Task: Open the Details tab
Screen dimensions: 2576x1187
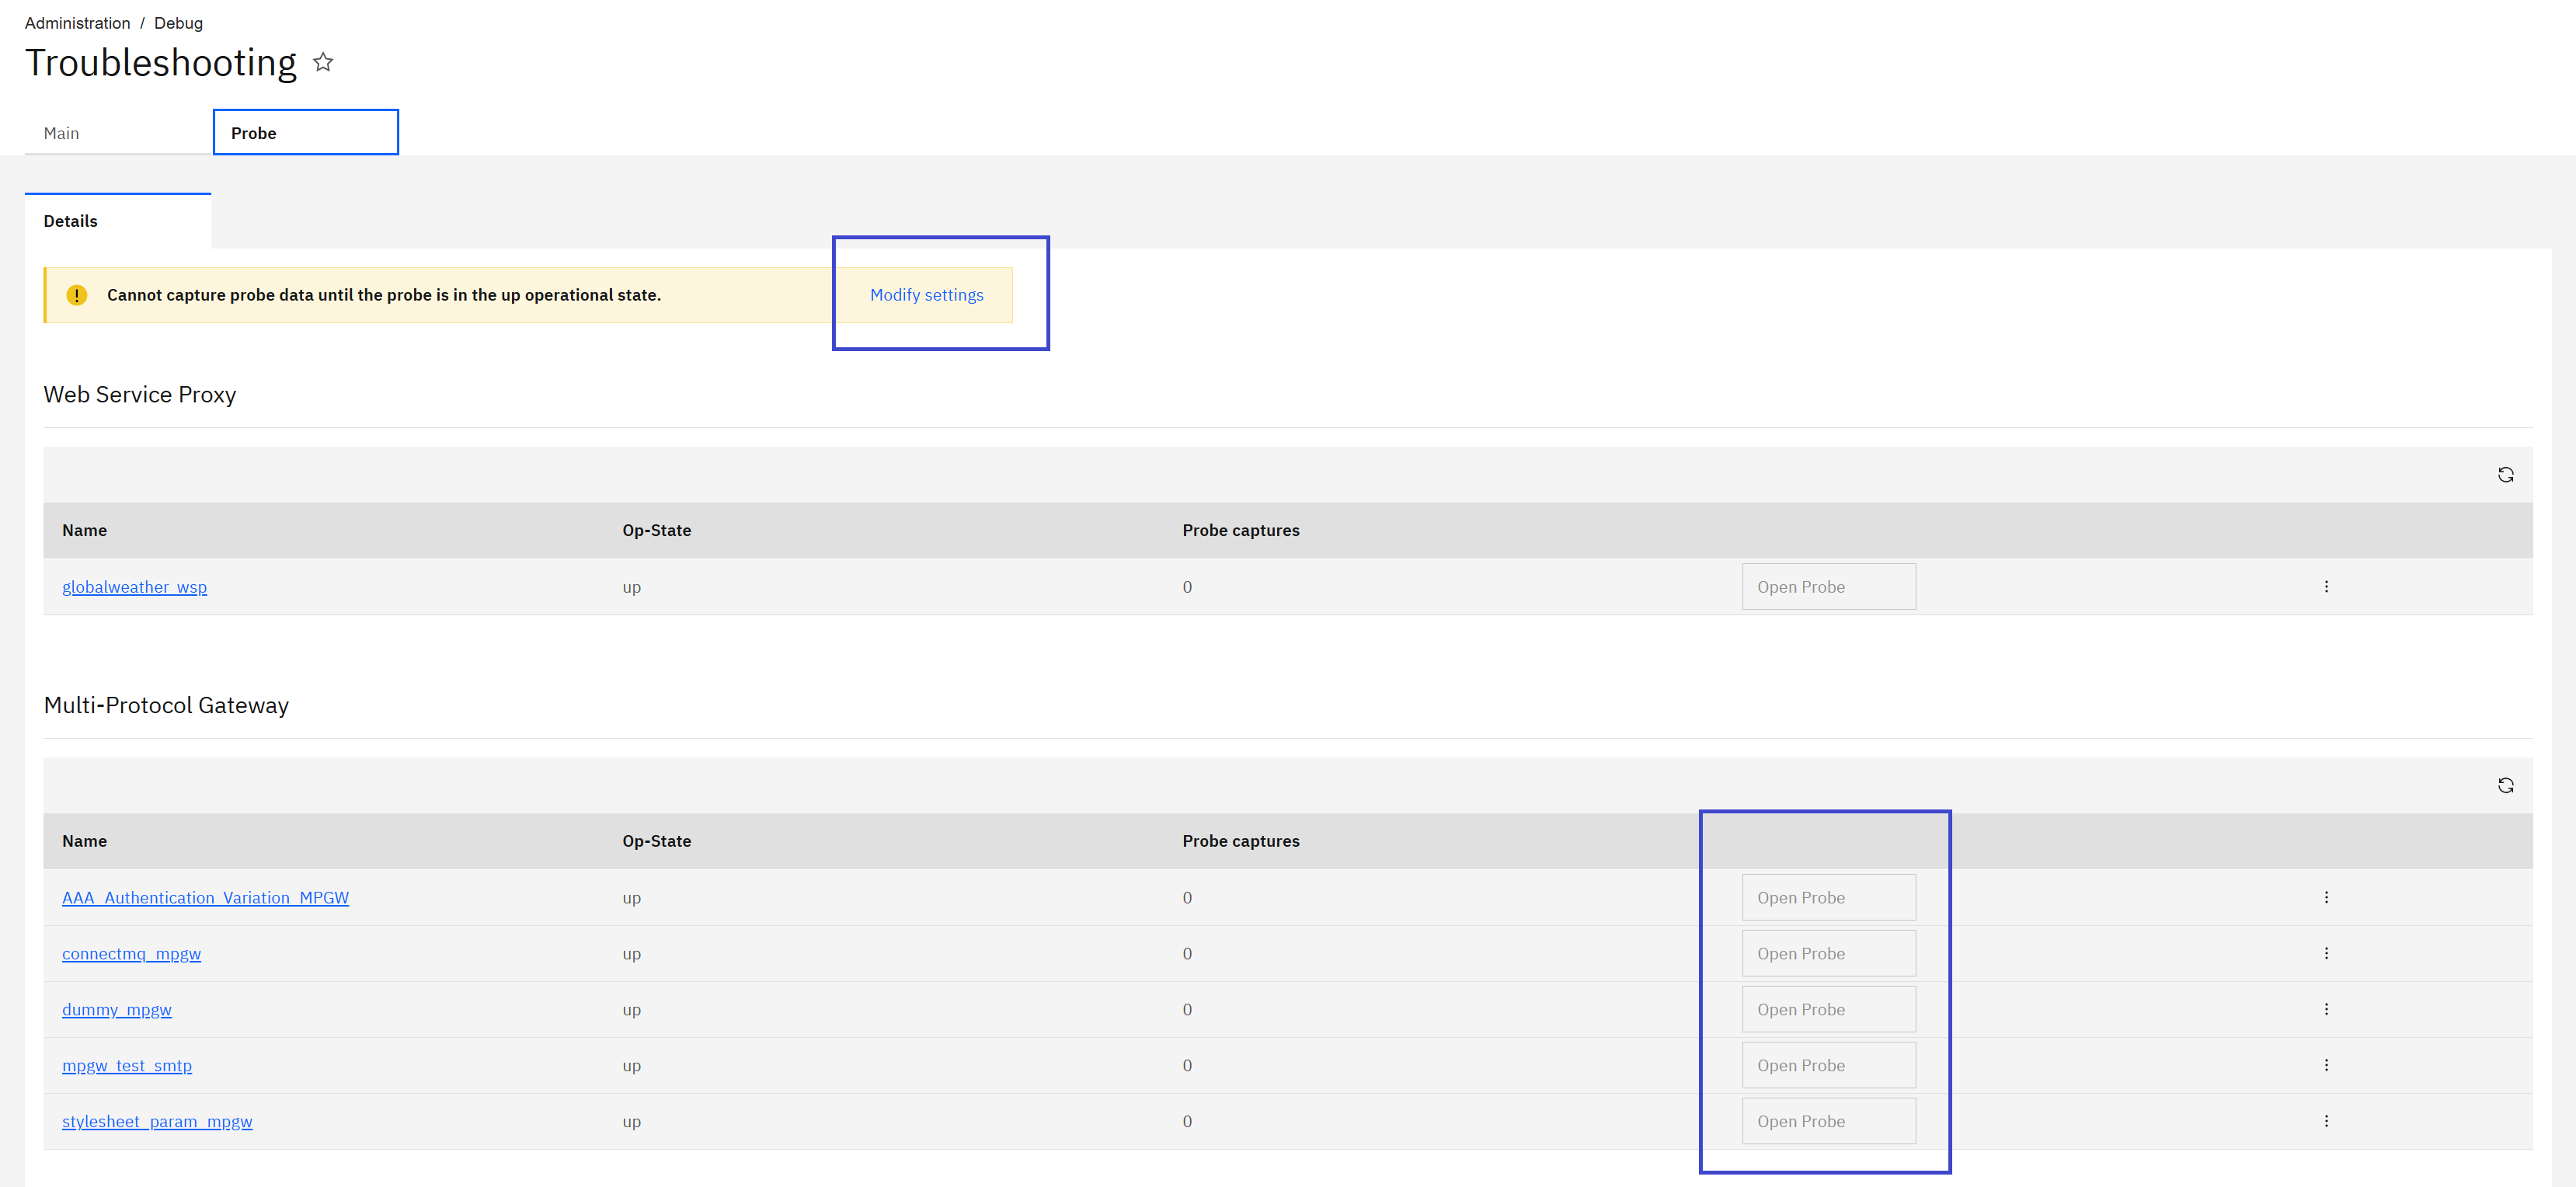Action: point(70,221)
